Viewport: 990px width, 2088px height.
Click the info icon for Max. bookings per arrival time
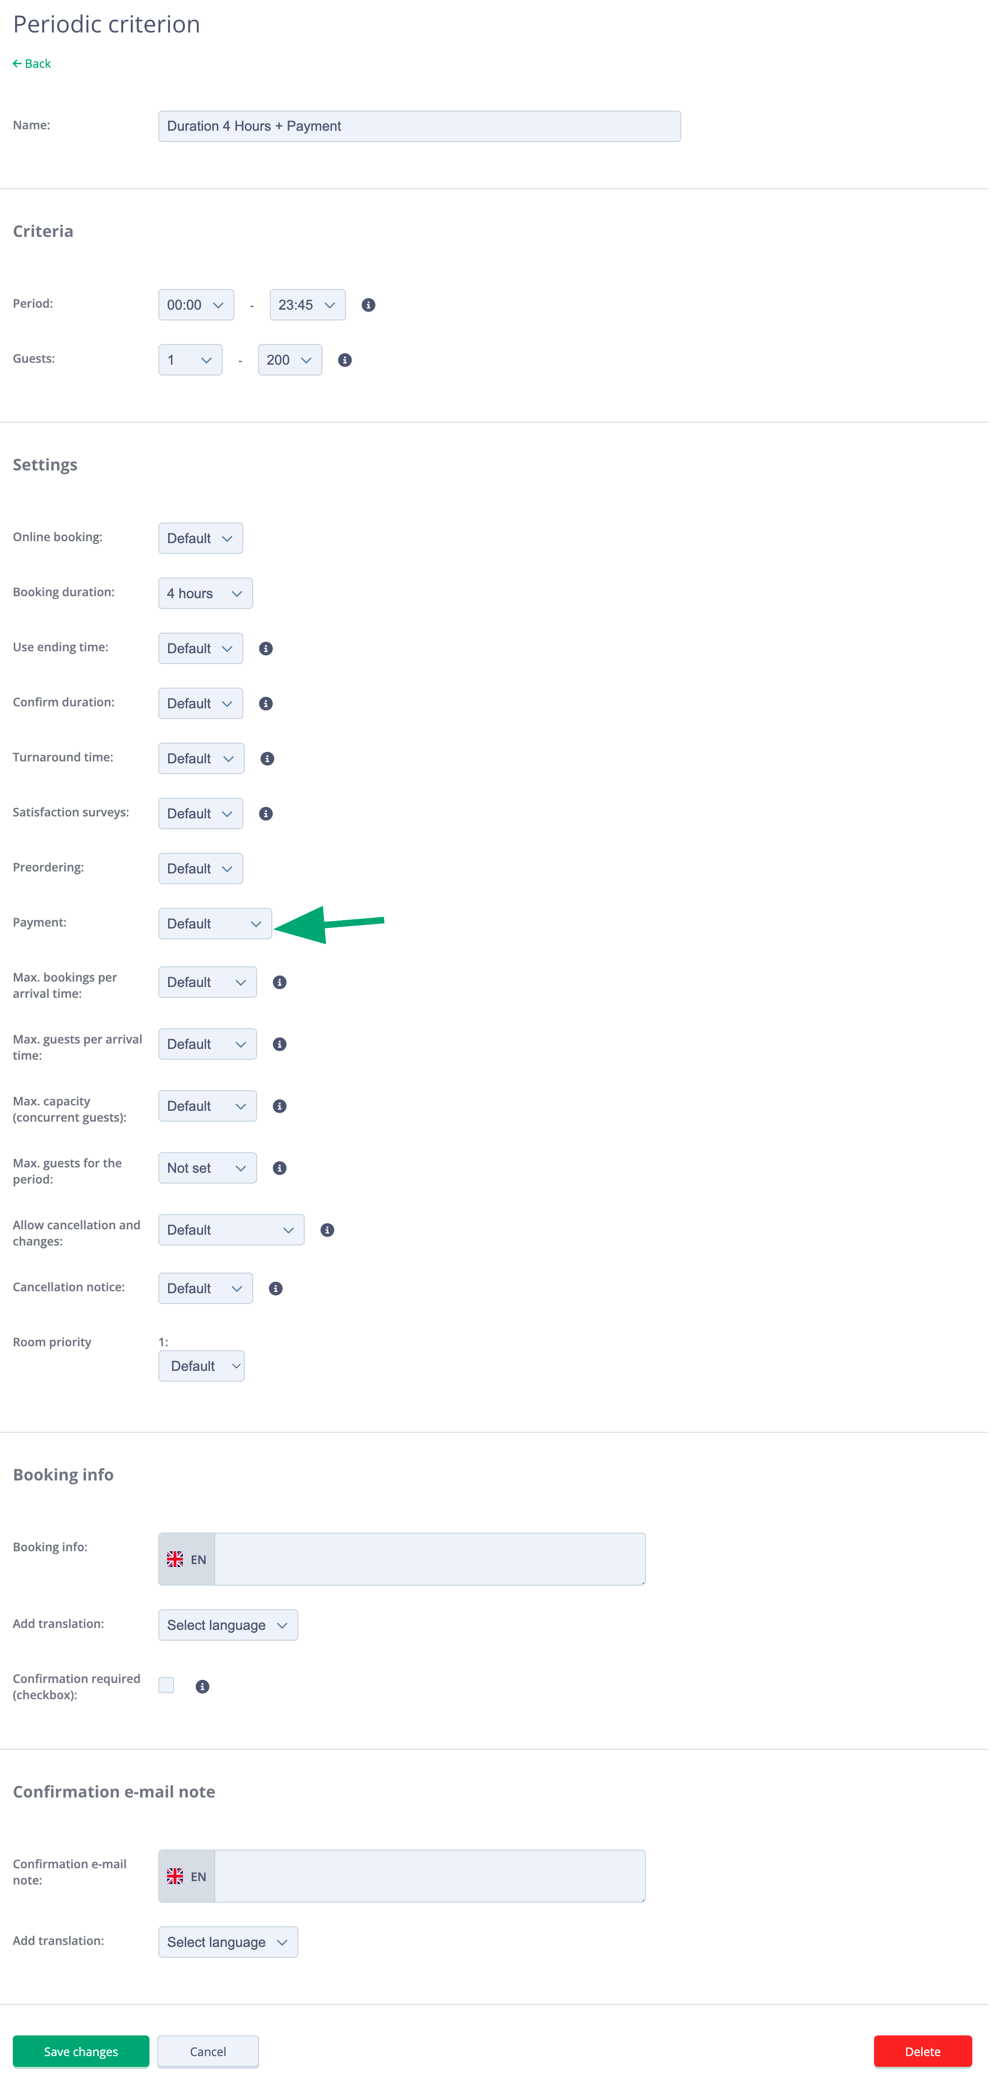(x=279, y=982)
